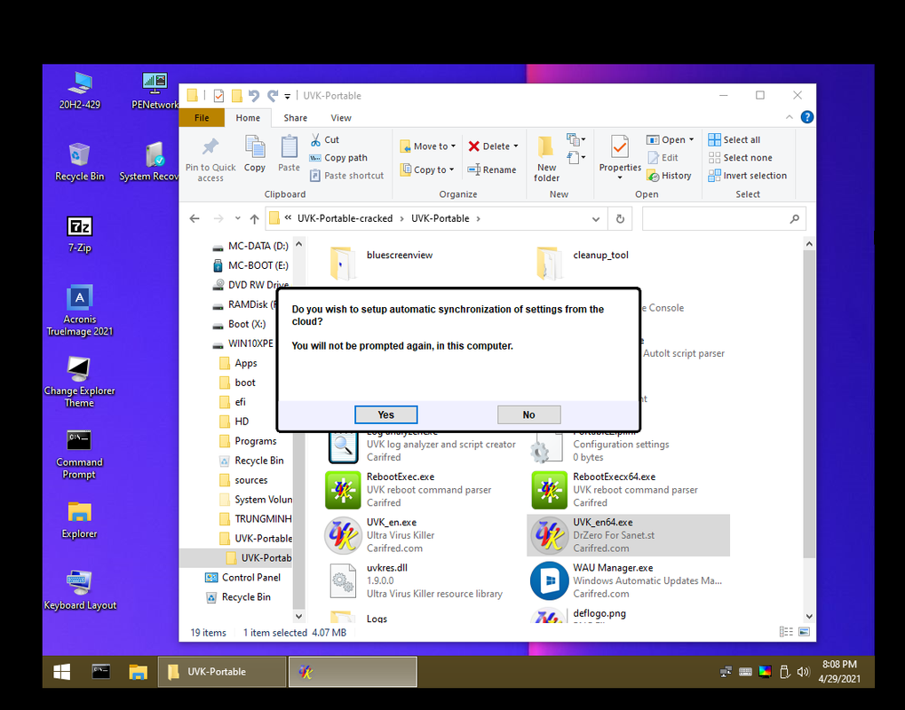The image size is (905, 710).
Task: Click the Back navigation arrow
Action: (194, 218)
